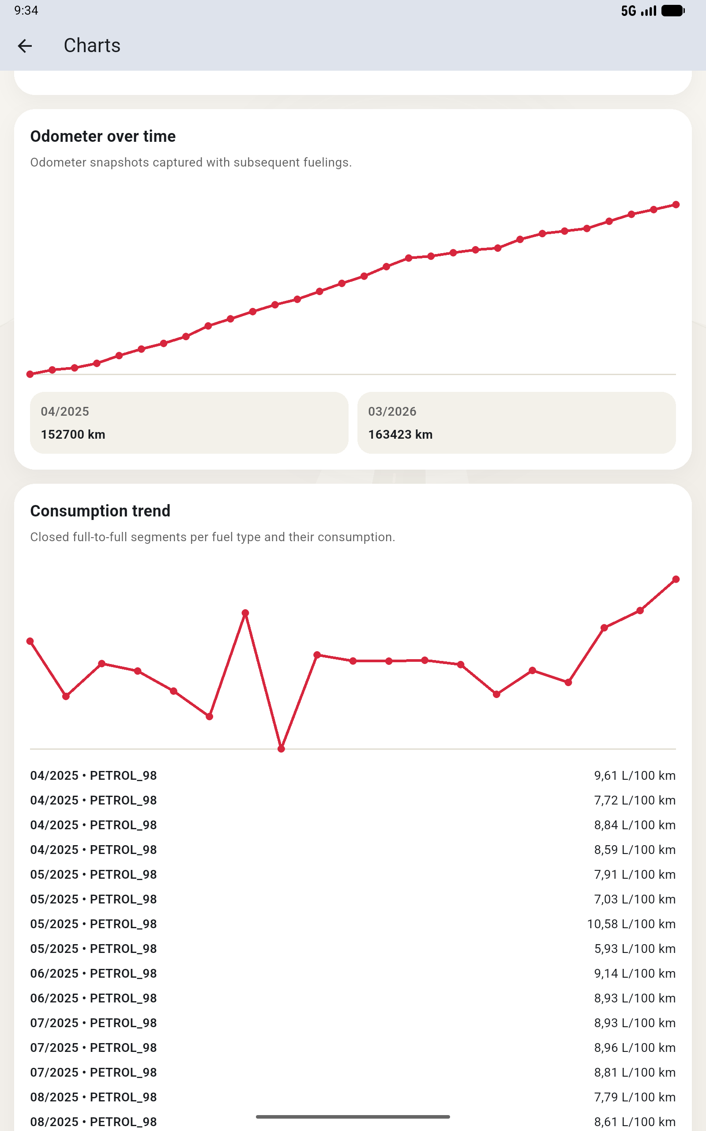
Task: Tap the first data point on the odometer chart
Action: coord(30,374)
